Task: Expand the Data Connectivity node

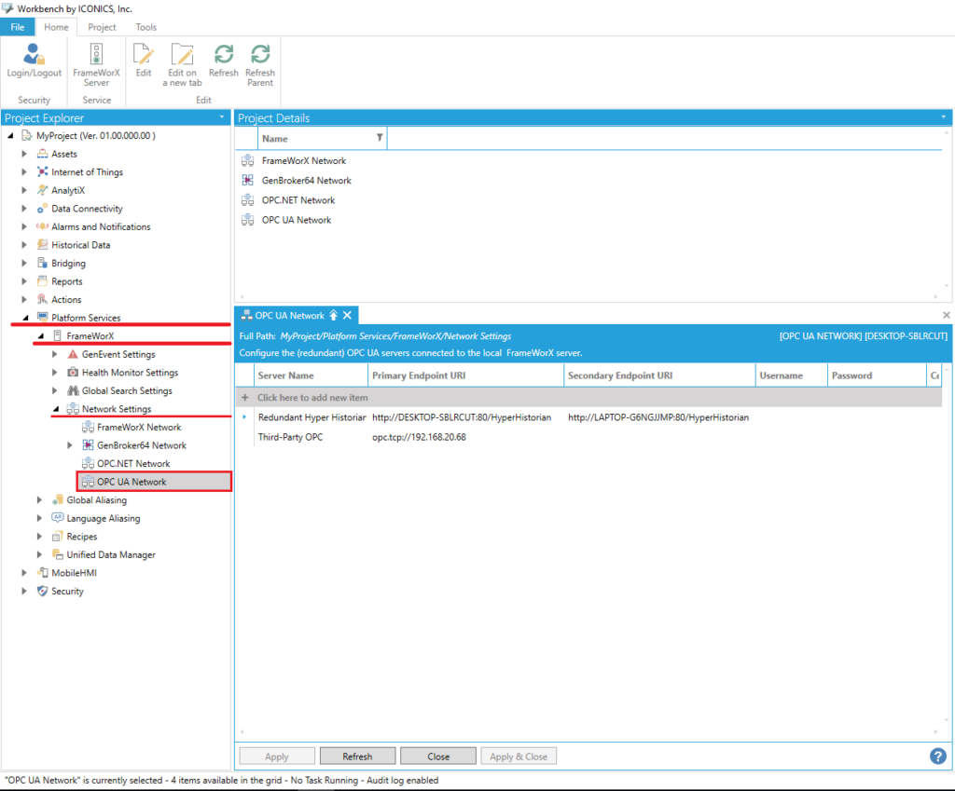Action: (24, 209)
